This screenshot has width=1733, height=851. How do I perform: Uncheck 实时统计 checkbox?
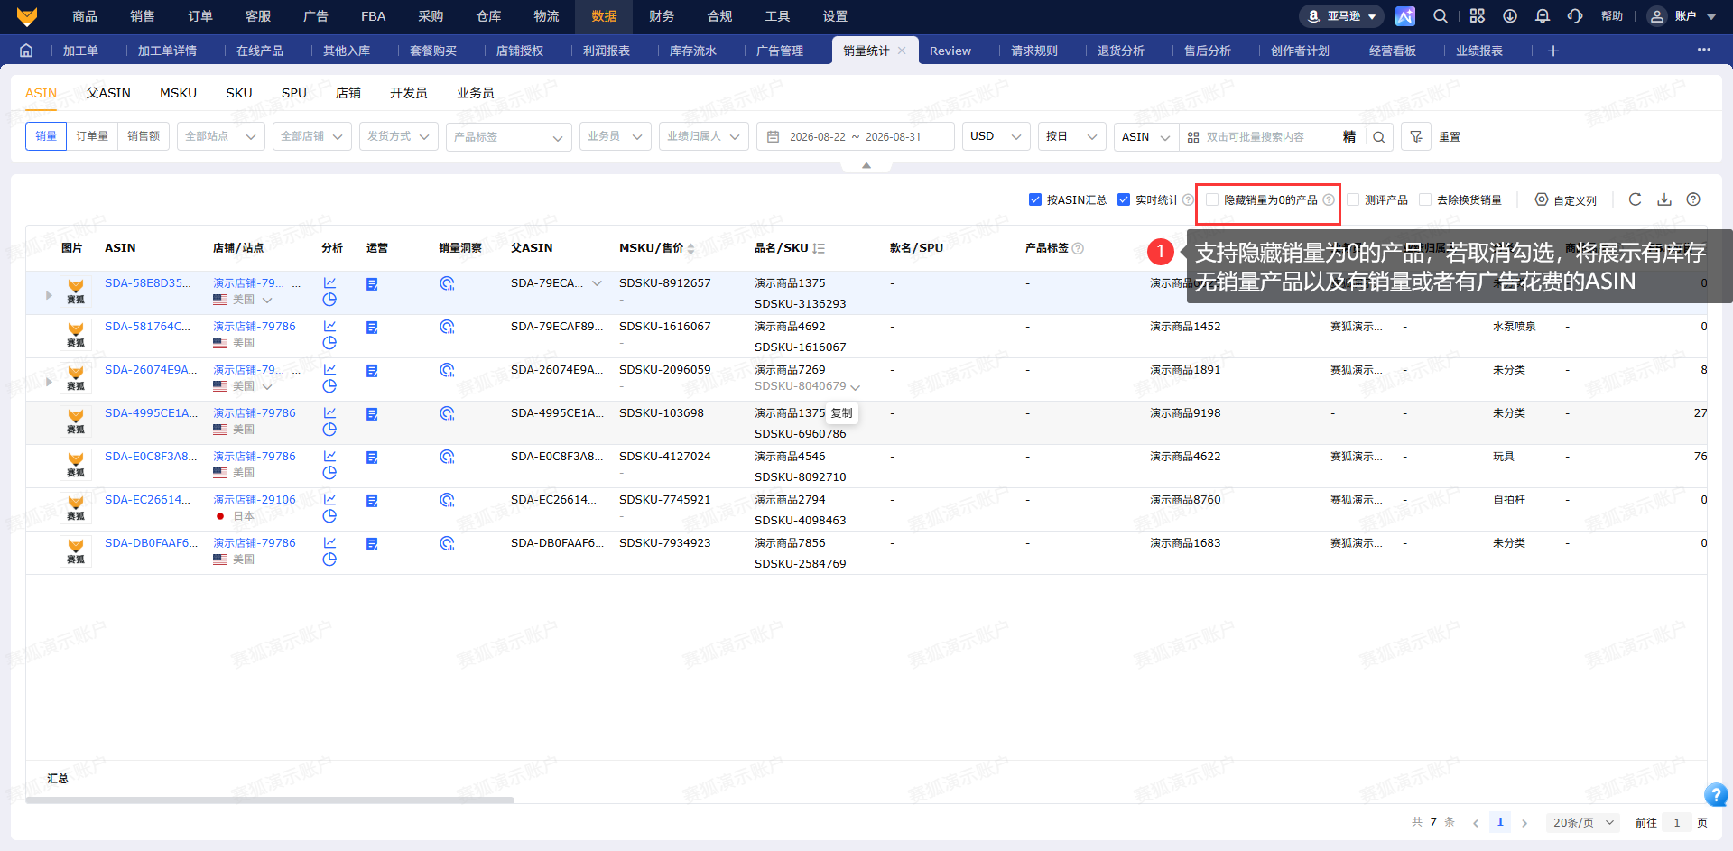(1124, 199)
